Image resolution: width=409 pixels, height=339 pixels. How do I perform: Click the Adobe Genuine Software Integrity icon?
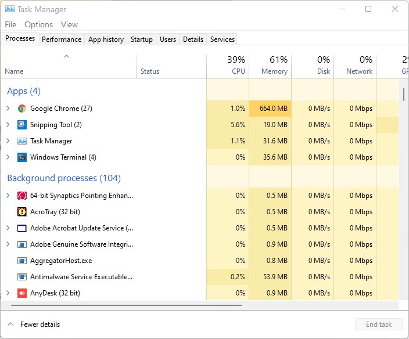click(x=22, y=244)
